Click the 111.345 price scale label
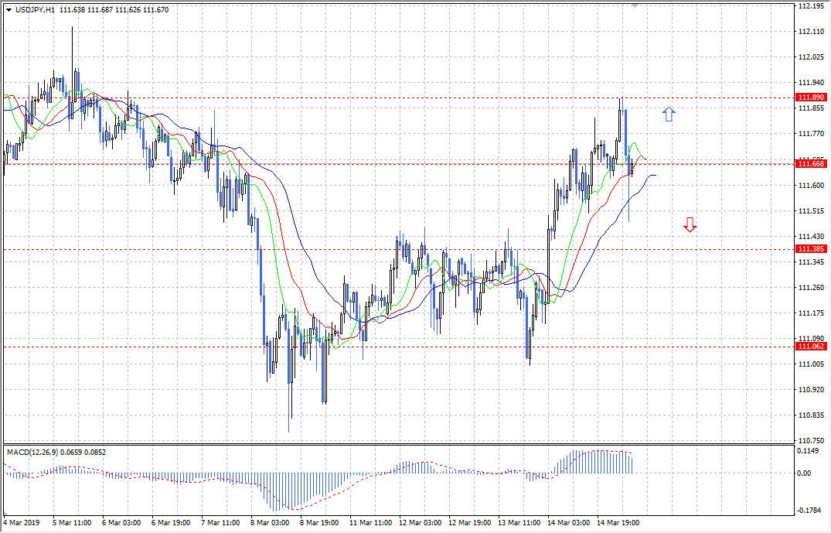 pyautogui.click(x=812, y=262)
